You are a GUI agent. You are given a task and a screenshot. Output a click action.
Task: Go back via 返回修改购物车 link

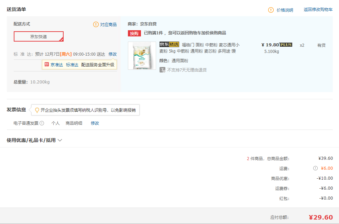click(318, 10)
